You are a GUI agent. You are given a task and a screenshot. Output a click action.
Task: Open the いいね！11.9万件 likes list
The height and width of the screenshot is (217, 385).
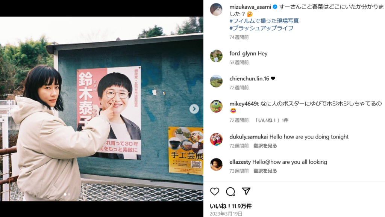click(x=230, y=206)
